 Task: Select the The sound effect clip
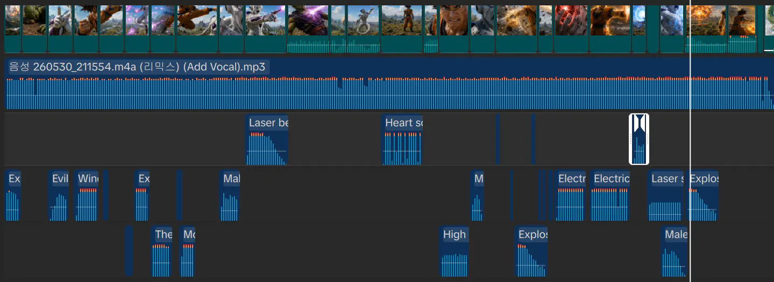(162, 251)
